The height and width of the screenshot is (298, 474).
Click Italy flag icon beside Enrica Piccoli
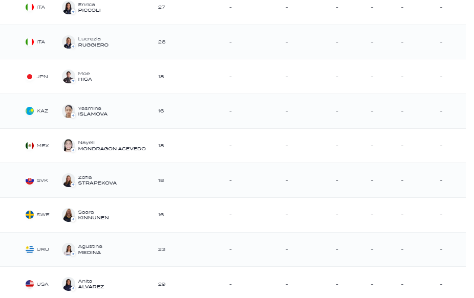point(30,7)
